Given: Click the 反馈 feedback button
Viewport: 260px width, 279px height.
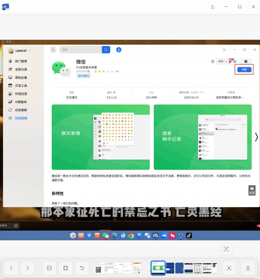Looking at the screenshot, I should [x=252, y=190].
